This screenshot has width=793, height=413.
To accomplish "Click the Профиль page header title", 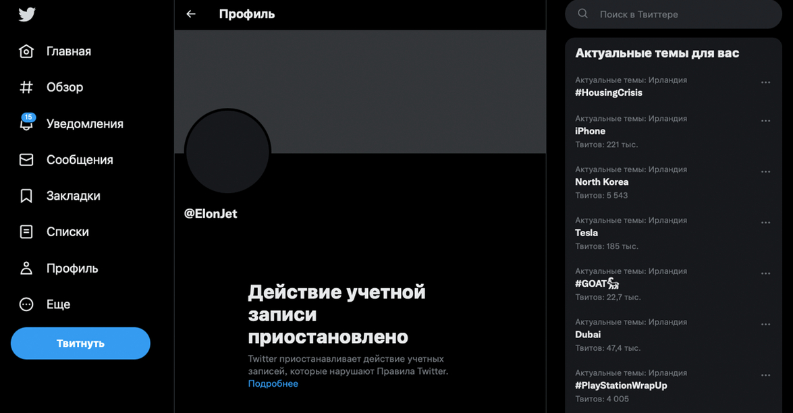I will (x=247, y=14).
